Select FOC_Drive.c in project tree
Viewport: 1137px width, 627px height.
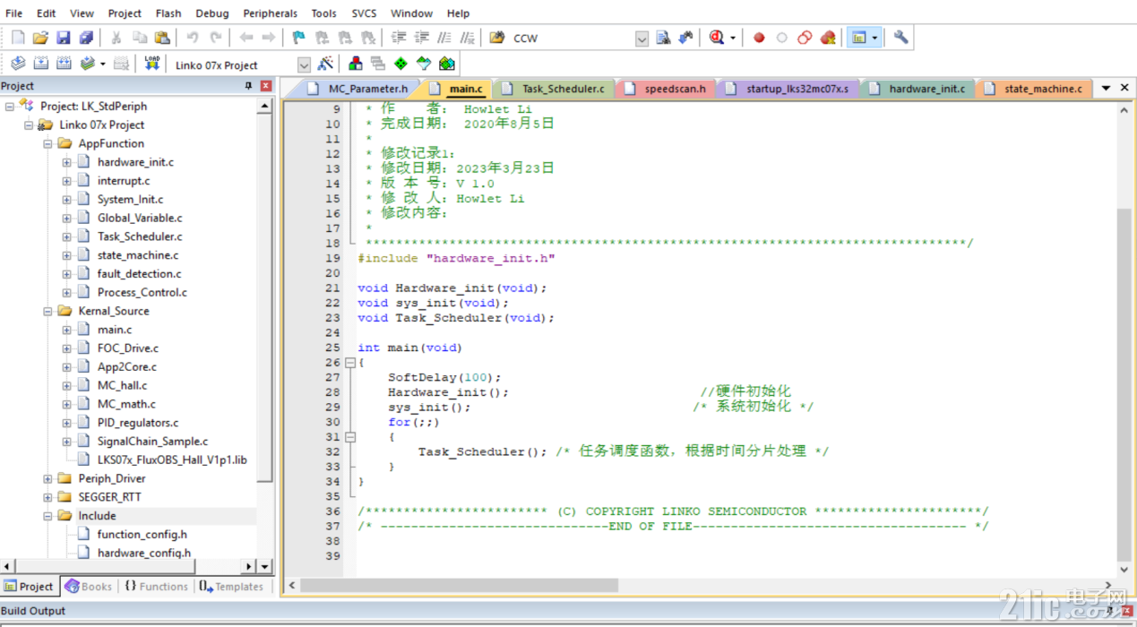pyautogui.click(x=127, y=348)
